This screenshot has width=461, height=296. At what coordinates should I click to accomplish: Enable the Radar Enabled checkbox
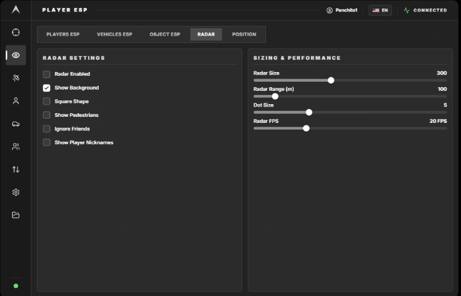[x=47, y=74]
